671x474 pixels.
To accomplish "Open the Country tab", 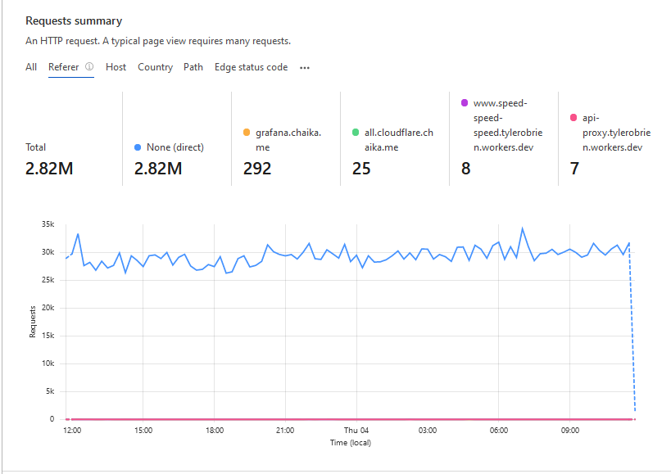I will click(x=155, y=67).
